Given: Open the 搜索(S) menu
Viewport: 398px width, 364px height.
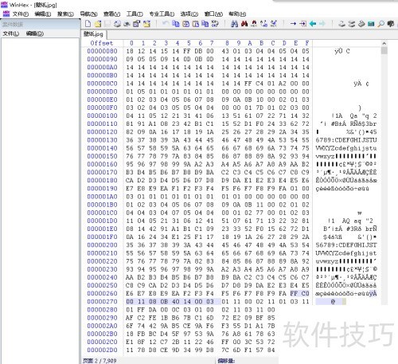Looking at the screenshot, I should 65,14.
